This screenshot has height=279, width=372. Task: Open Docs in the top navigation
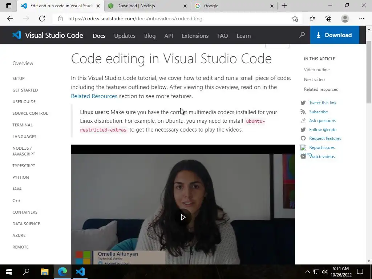99,36
